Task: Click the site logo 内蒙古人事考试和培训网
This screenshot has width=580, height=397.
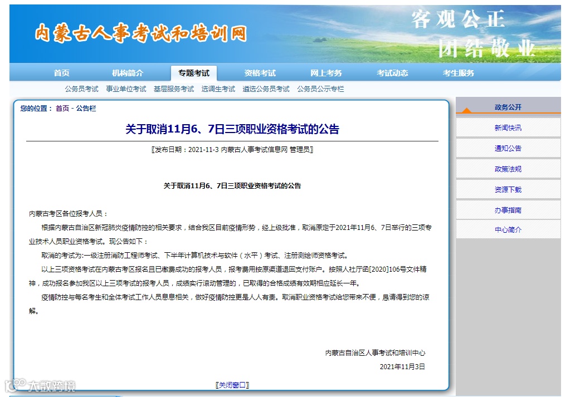Action: 141,33
